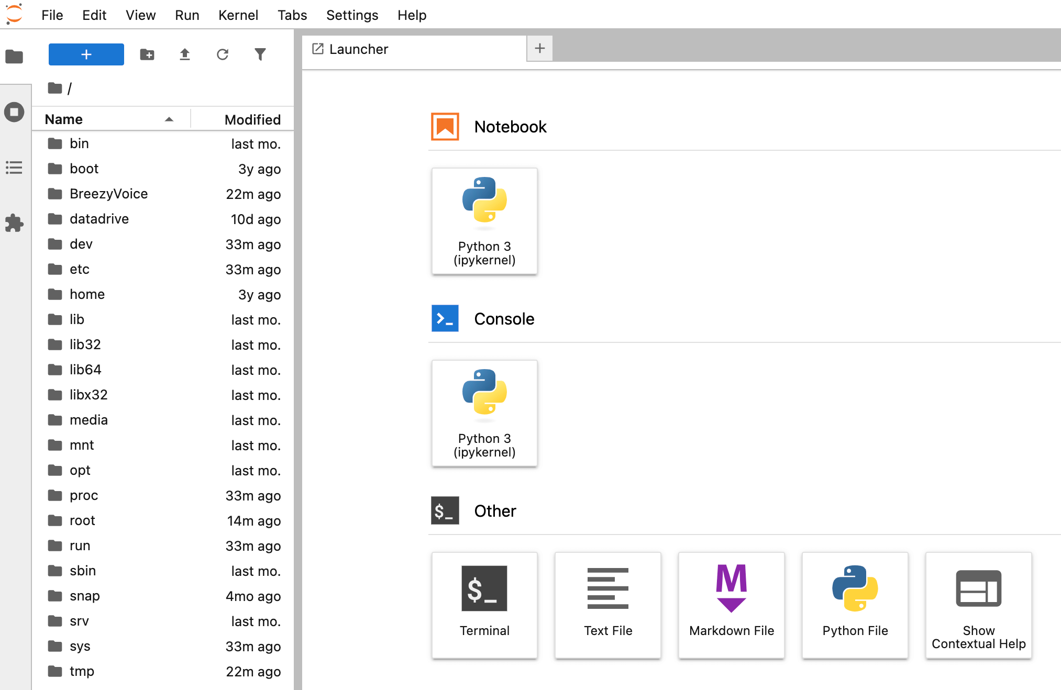Select the dev folder

[163, 244]
